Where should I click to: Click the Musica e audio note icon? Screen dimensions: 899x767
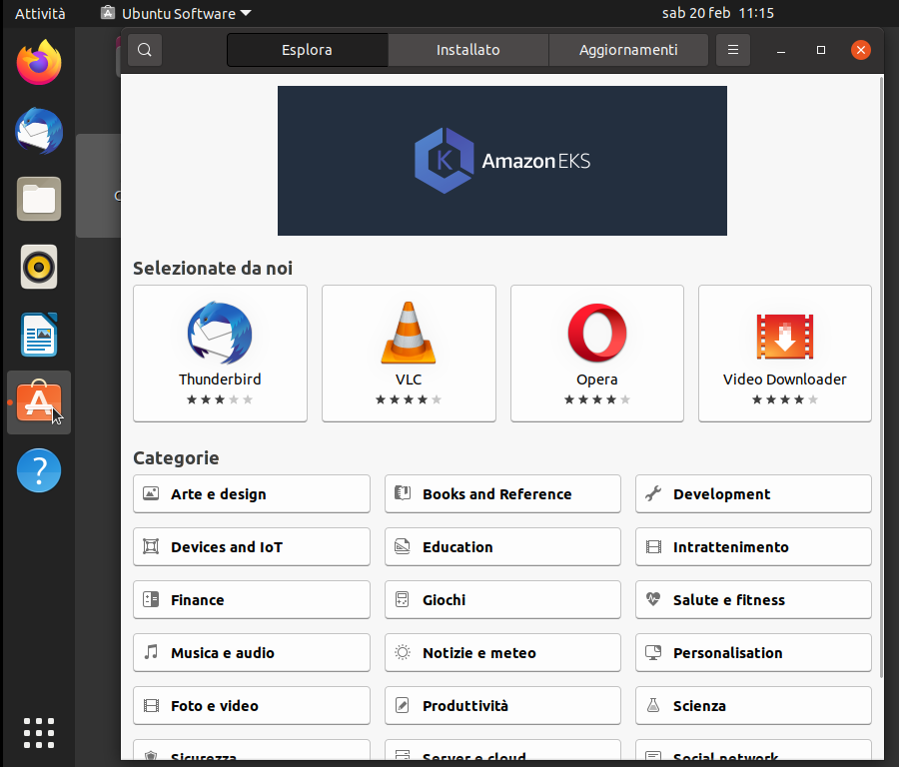pos(151,652)
